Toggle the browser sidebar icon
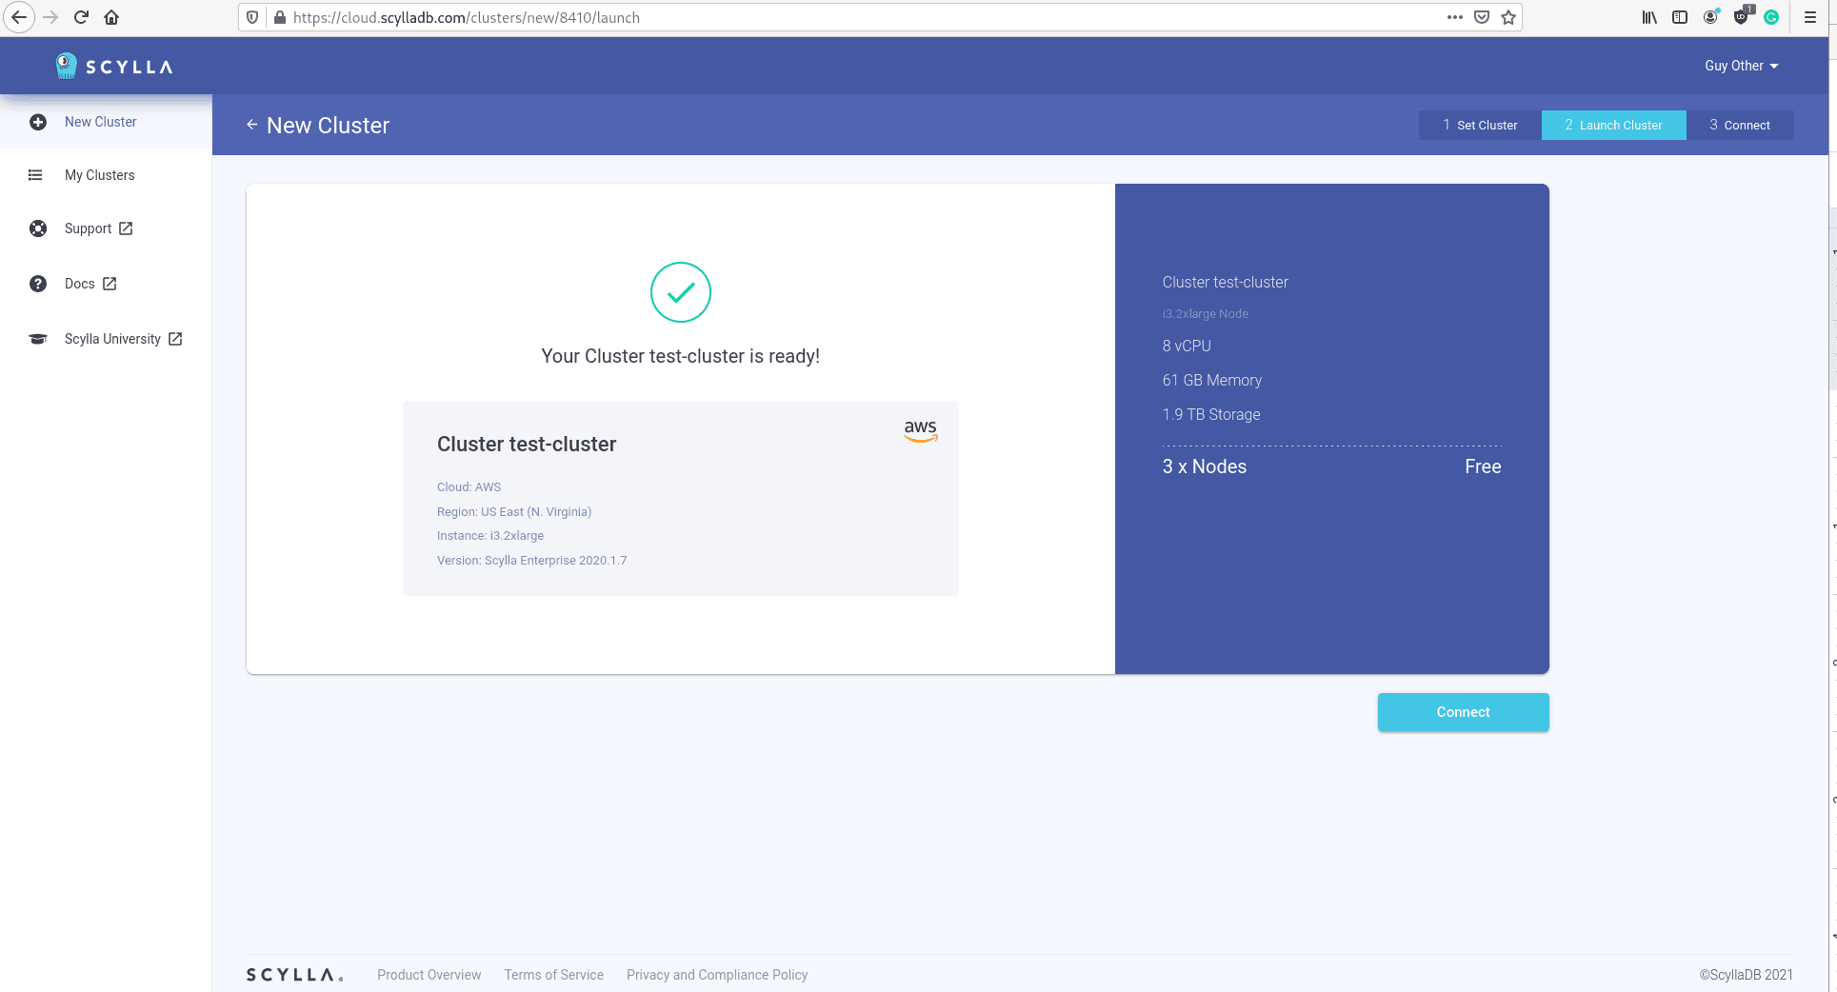Viewport: 1837px width, 992px height. pos(1680,17)
